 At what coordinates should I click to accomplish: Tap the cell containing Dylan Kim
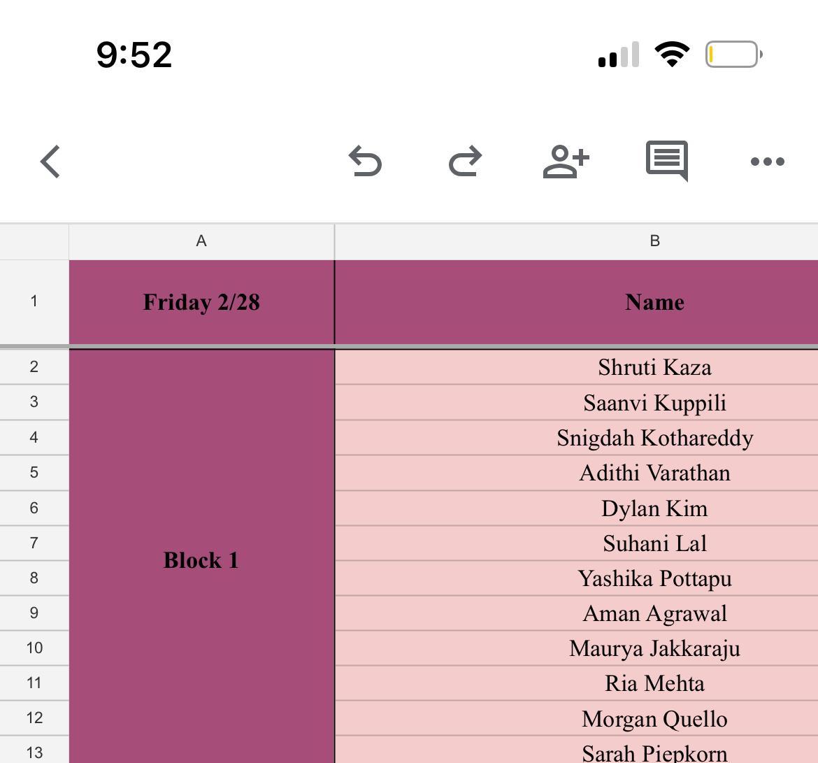pos(654,508)
